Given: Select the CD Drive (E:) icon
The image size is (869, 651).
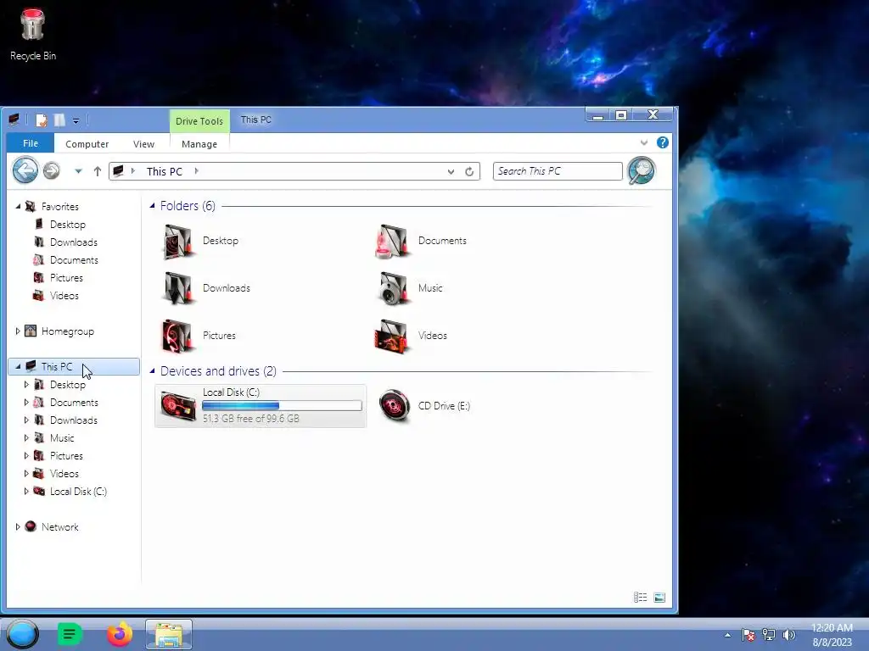Looking at the screenshot, I should pyautogui.click(x=394, y=405).
